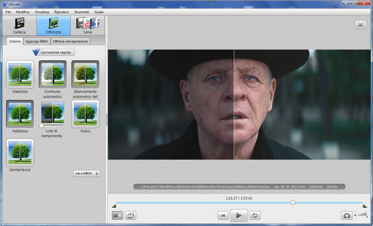Open the Visualizza menu

(42, 12)
